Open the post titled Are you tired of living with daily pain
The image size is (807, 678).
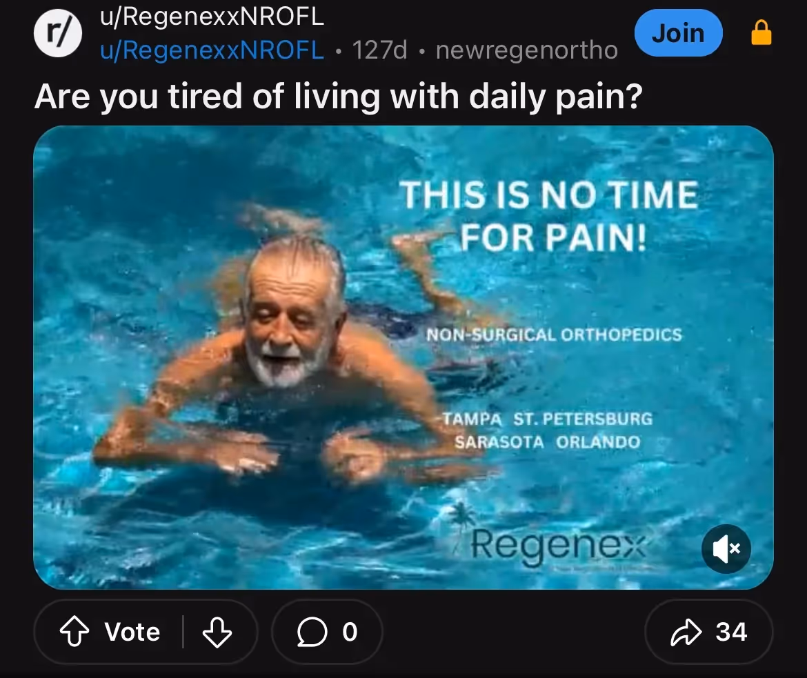tap(338, 97)
